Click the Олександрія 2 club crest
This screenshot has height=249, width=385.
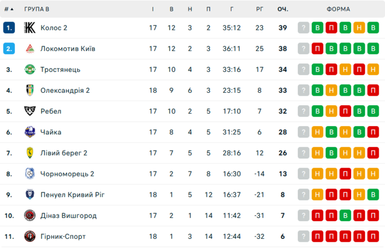point(30,91)
